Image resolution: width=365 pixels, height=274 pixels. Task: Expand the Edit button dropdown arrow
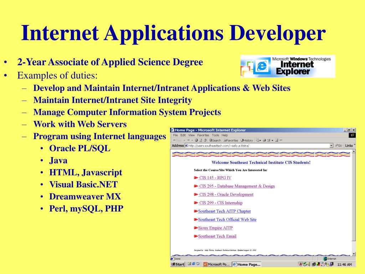click(x=272, y=140)
